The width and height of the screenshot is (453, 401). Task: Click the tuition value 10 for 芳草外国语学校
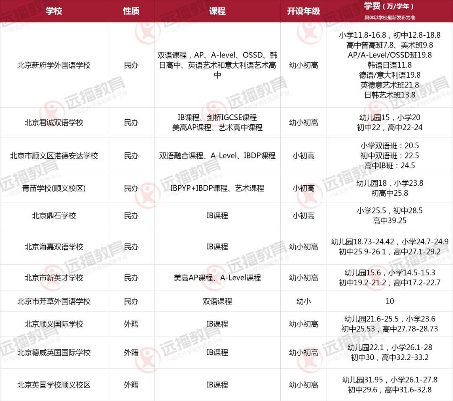(x=389, y=301)
